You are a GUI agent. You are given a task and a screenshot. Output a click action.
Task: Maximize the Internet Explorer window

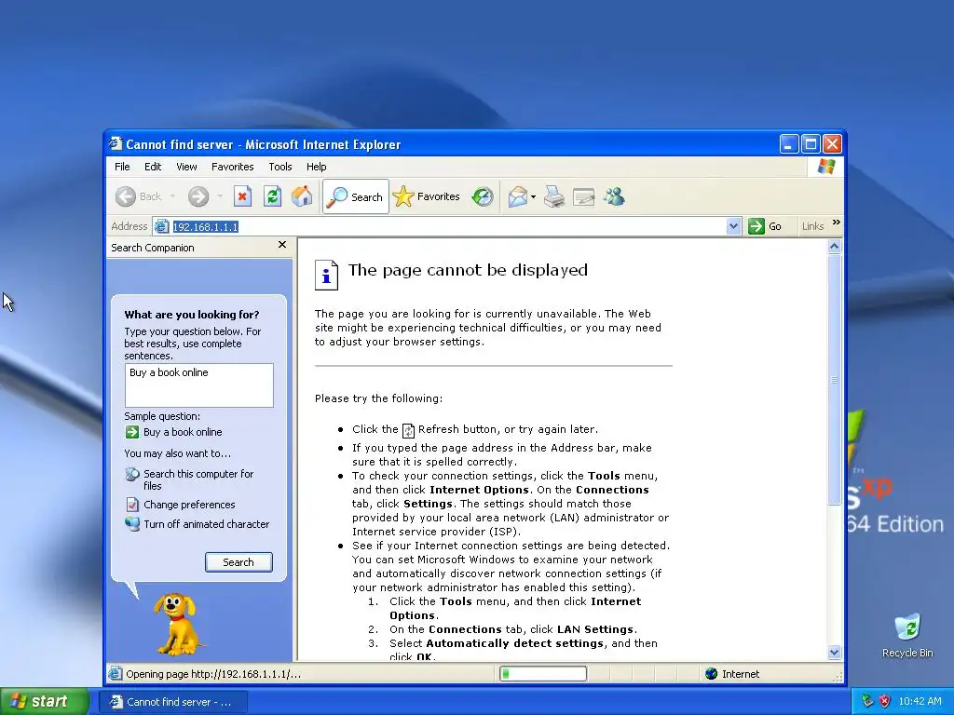[x=811, y=144]
